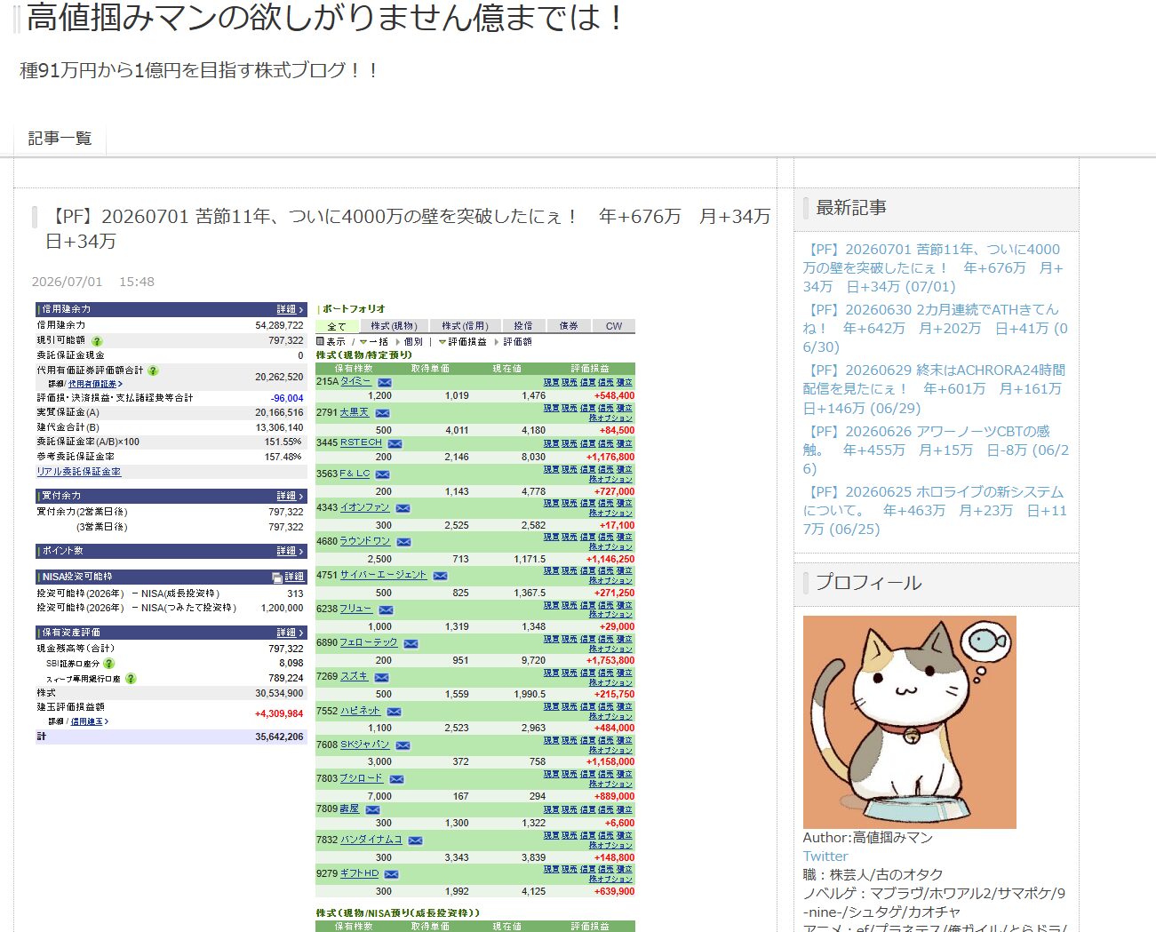The height and width of the screenshot is (932, 1156).
Task: Select the 投信 portfolio tab
Action: pyautogui.click(x=523, y=326)
